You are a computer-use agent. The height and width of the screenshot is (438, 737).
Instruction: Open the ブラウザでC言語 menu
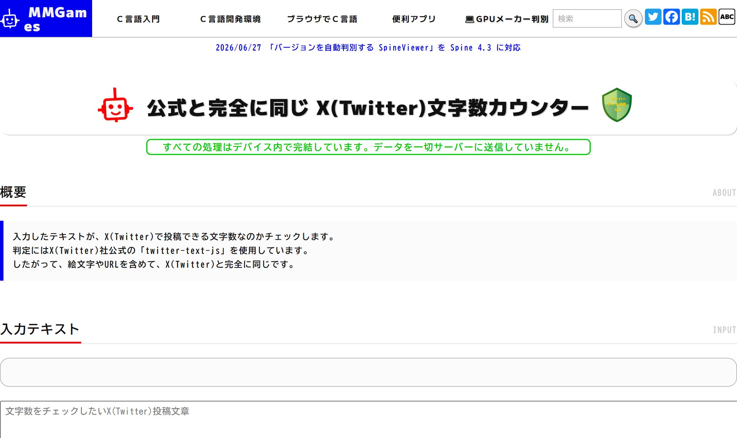click(x=322, y=19)
